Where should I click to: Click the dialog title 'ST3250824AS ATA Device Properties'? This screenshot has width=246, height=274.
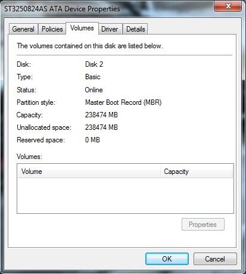tap(62, 9)
